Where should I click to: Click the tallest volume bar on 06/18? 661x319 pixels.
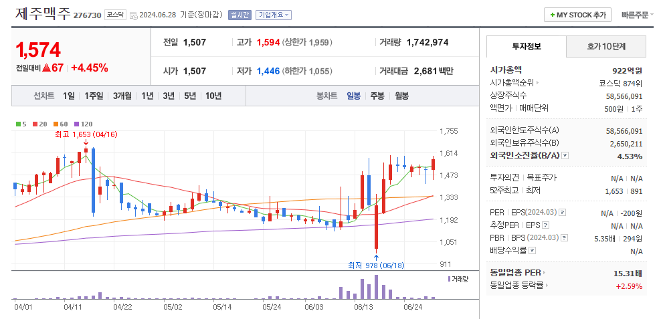376,287
